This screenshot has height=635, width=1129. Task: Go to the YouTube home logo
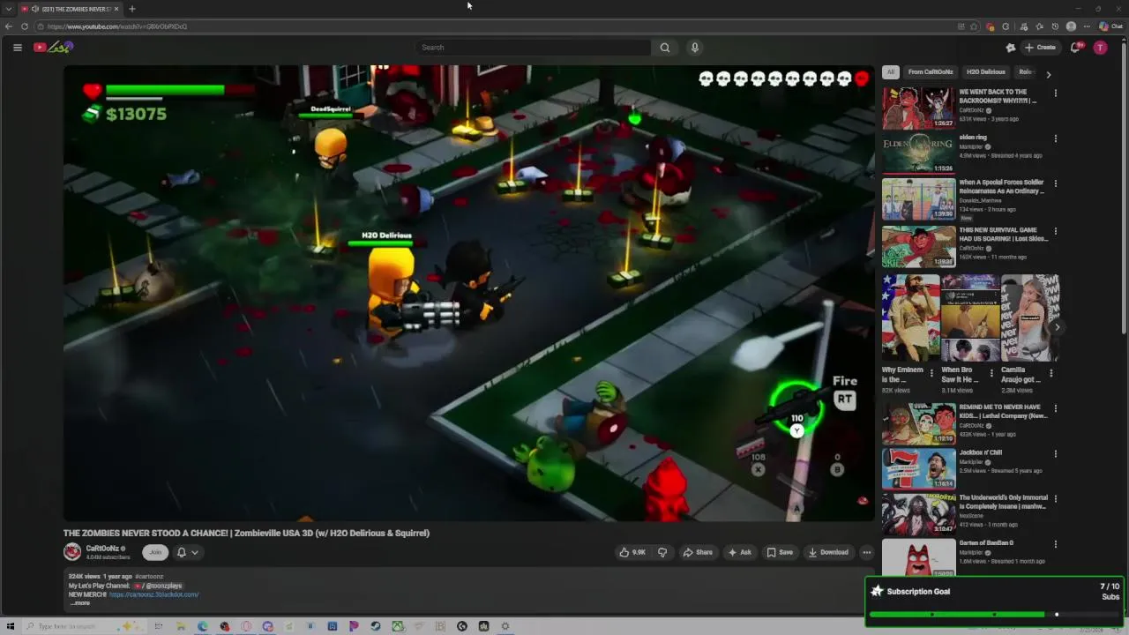click(53, 48)
